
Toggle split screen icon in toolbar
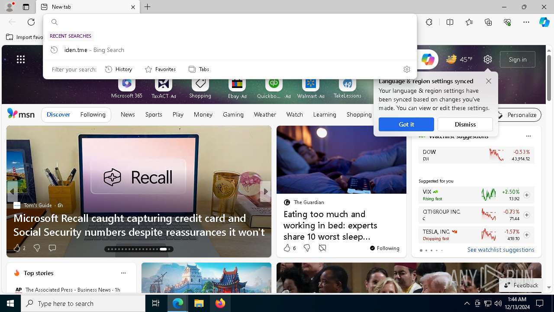450,22
